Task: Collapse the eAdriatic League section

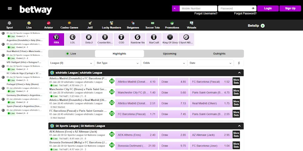Action: click(x=239, y=73)
